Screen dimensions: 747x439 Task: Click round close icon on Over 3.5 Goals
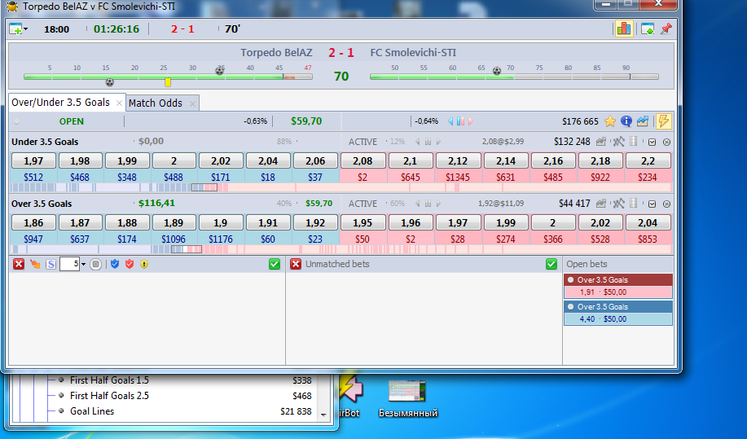tap(666, 204)
